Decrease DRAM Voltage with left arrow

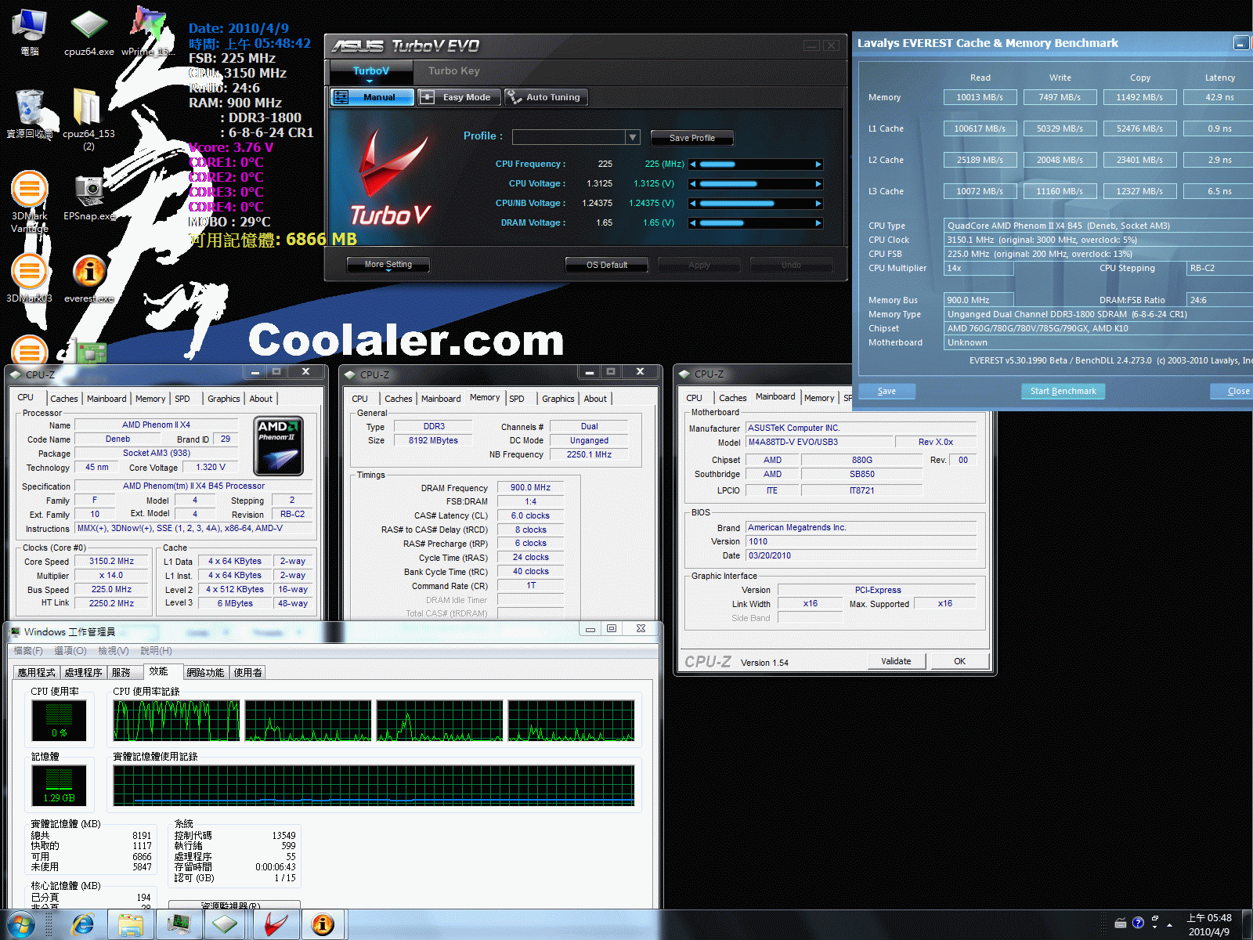(x=692, y=223)
